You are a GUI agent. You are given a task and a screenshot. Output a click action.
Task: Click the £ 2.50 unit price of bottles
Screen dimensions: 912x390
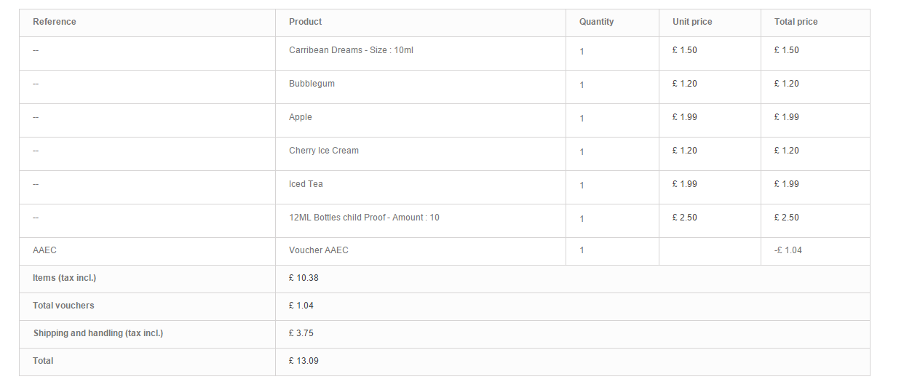(x=685, y=218)
